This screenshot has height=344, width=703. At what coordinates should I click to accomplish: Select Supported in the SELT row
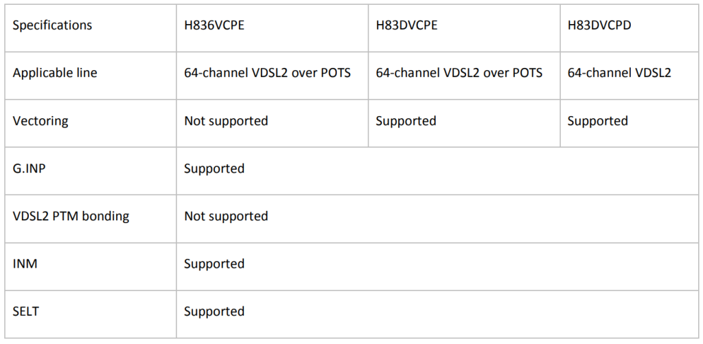pyautogui.click(x=214, y=312)
